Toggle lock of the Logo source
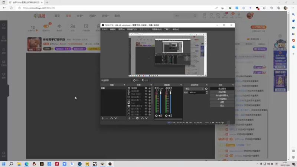This screenshot has width=297, height=167. pos(150,103)
